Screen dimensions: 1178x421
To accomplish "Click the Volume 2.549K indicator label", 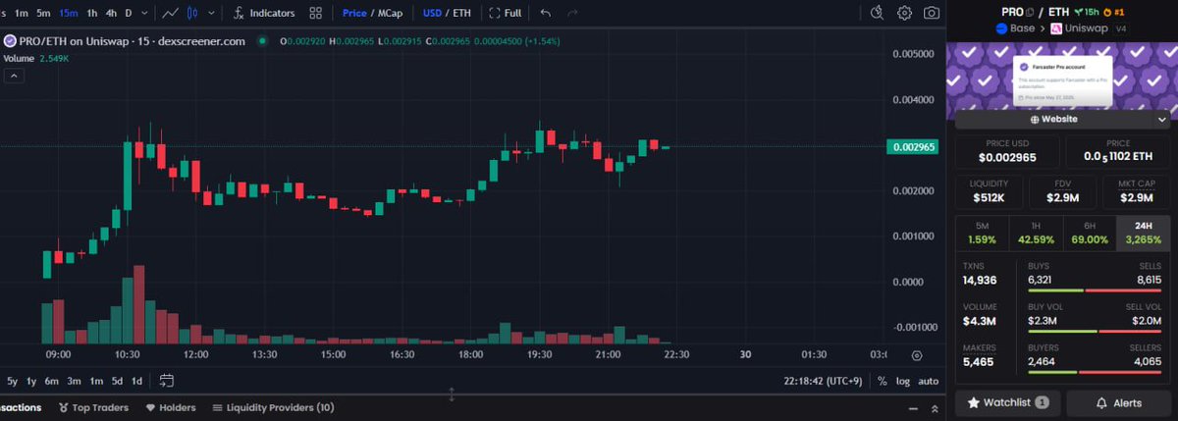I will [x=35, y=58].
